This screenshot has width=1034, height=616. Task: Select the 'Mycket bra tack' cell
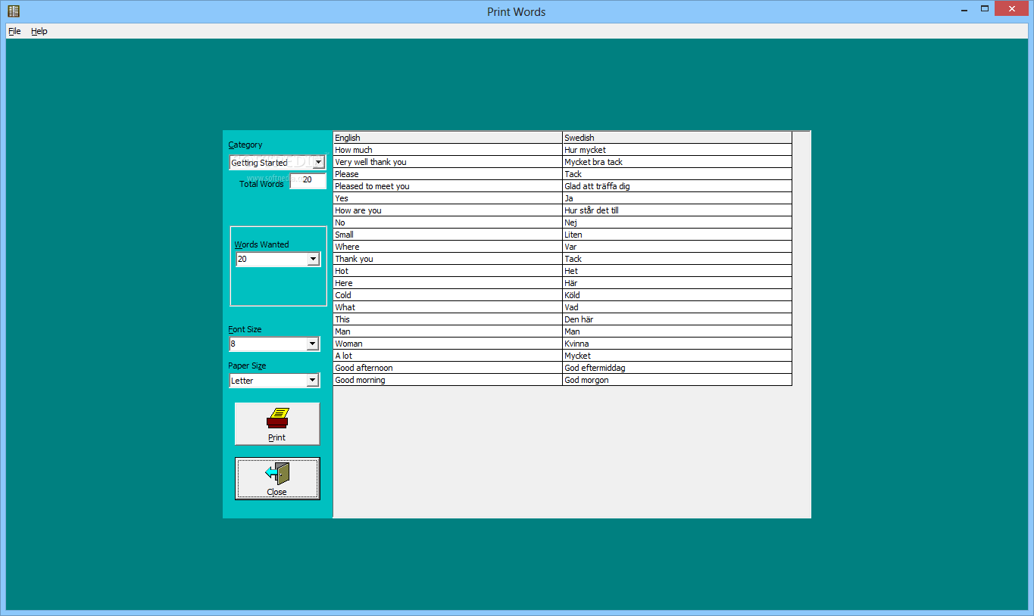tap(677, 162)
